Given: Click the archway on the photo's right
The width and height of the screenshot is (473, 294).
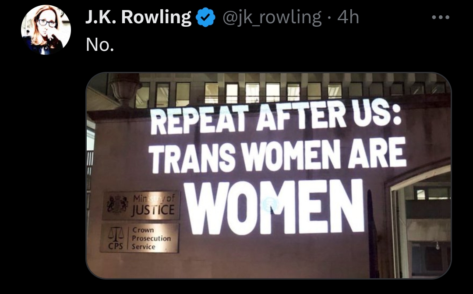Looking at the screenshot, I should pos(419,220).
